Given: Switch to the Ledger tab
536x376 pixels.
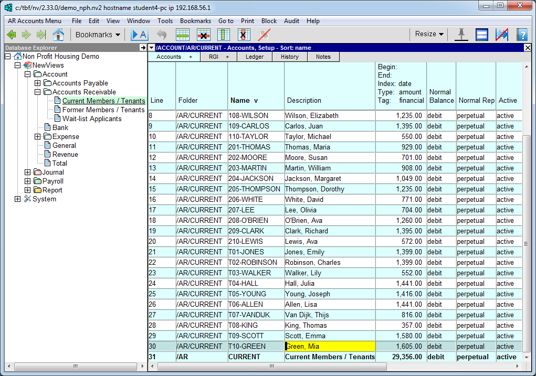Looking at the screenshot, I should [x=254, y=57].
